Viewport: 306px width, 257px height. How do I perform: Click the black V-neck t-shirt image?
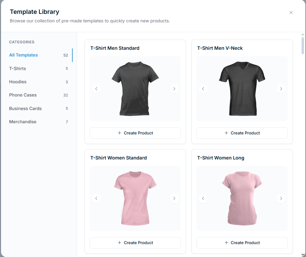click(x=242, y=89)
